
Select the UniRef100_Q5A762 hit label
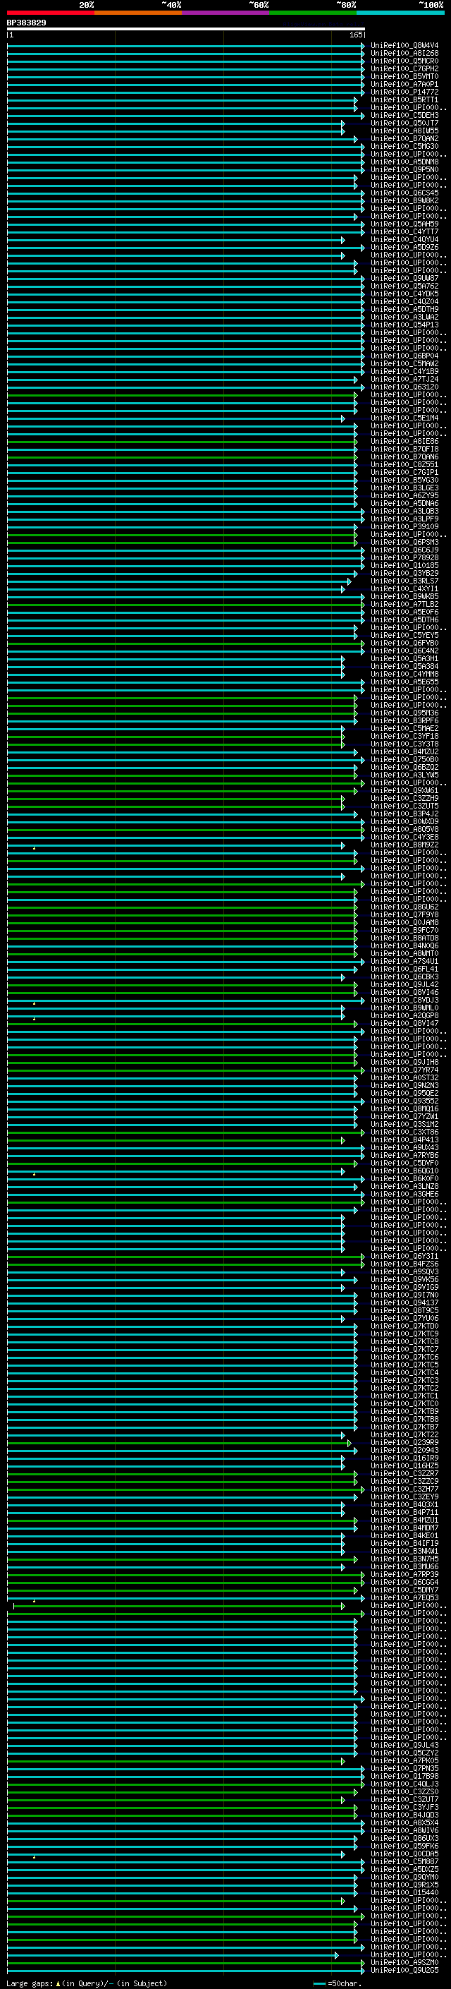click(x=404, y=286)
